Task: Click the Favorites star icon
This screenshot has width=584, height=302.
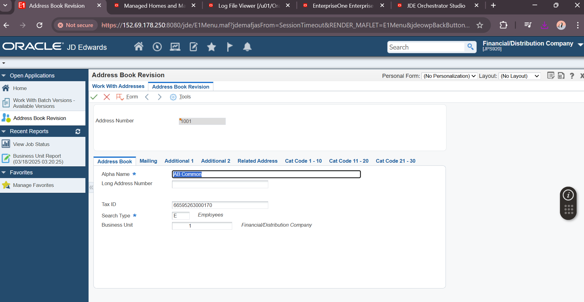Action: 211,47
